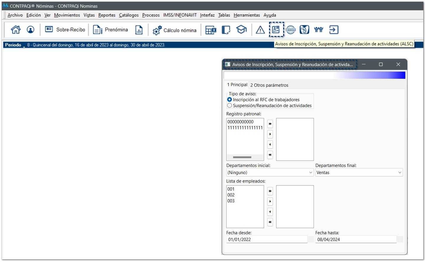The height and width of the screenshot is (262, 426).
Task: Open the Herramientas menu
Action: (247, 15)
